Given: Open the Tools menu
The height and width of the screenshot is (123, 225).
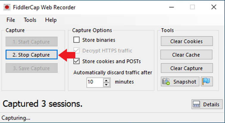Looking at the screenshot, I should (x=30, y=20).
